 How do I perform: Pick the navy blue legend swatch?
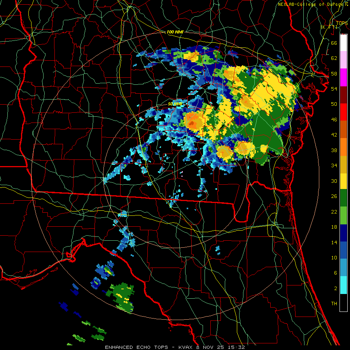click(x=343, y=233)
